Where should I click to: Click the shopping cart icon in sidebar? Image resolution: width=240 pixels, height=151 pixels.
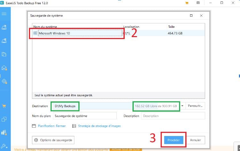coord(4,106)
